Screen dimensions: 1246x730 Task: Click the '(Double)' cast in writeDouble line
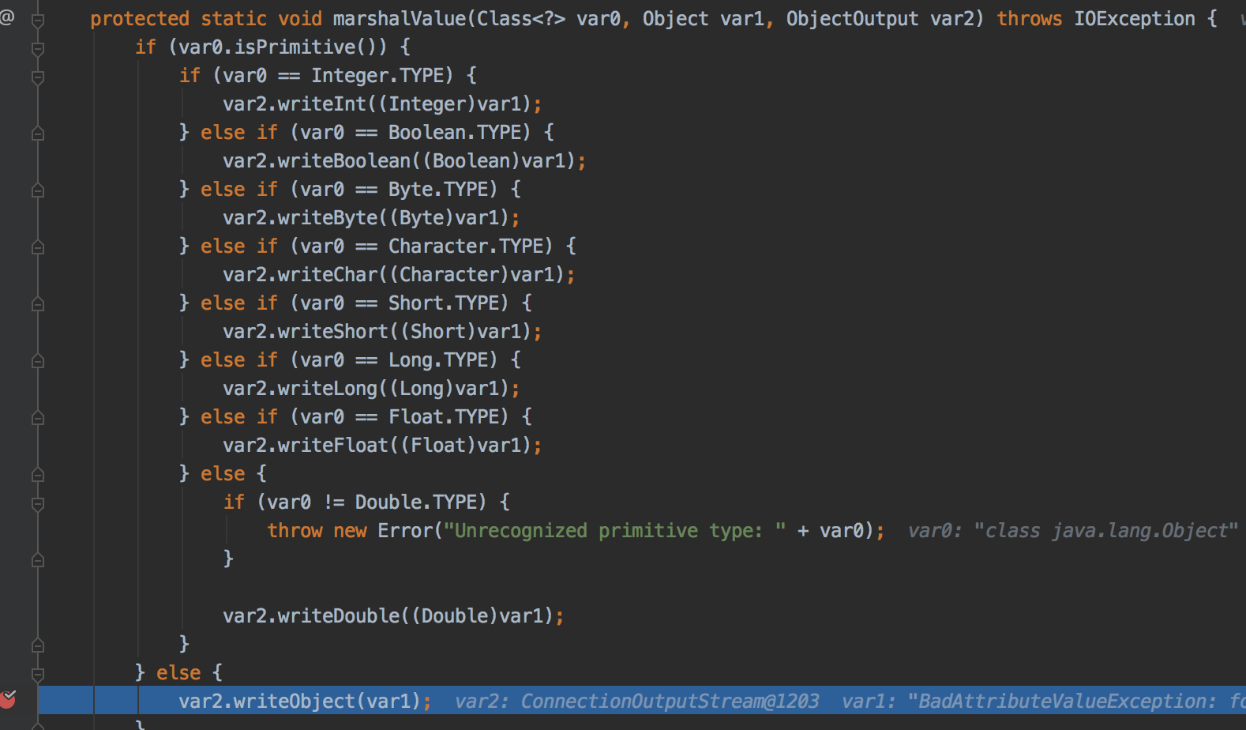[455, 616]
